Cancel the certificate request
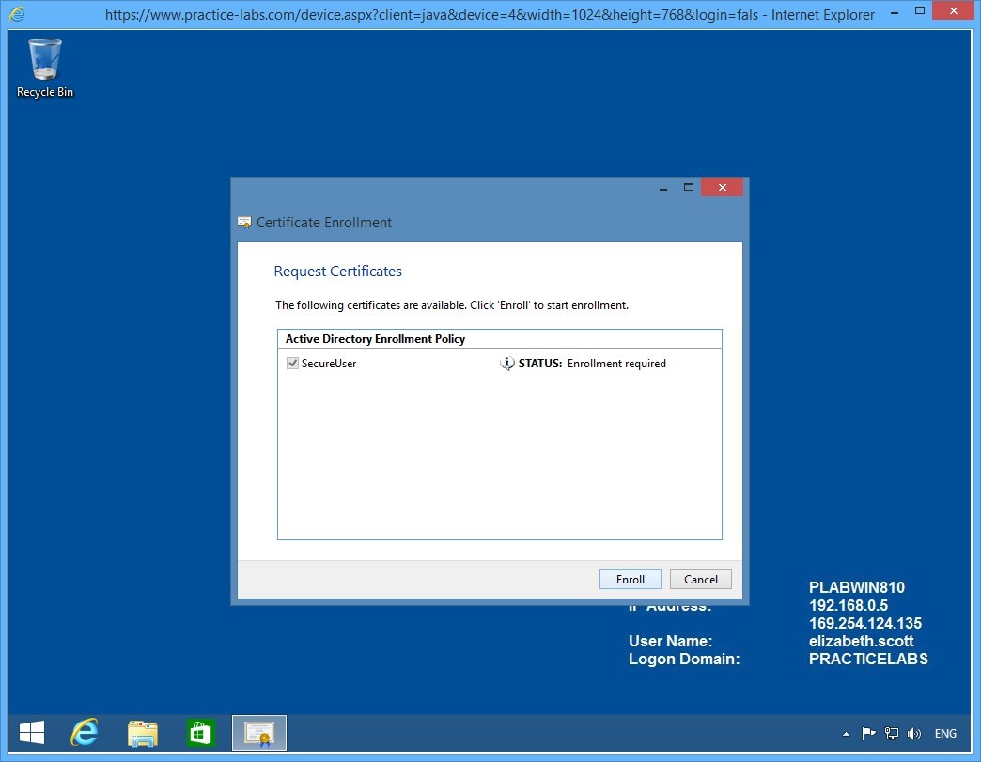The height and width of the screenshot is (762, 981). [x=700, y=579]
